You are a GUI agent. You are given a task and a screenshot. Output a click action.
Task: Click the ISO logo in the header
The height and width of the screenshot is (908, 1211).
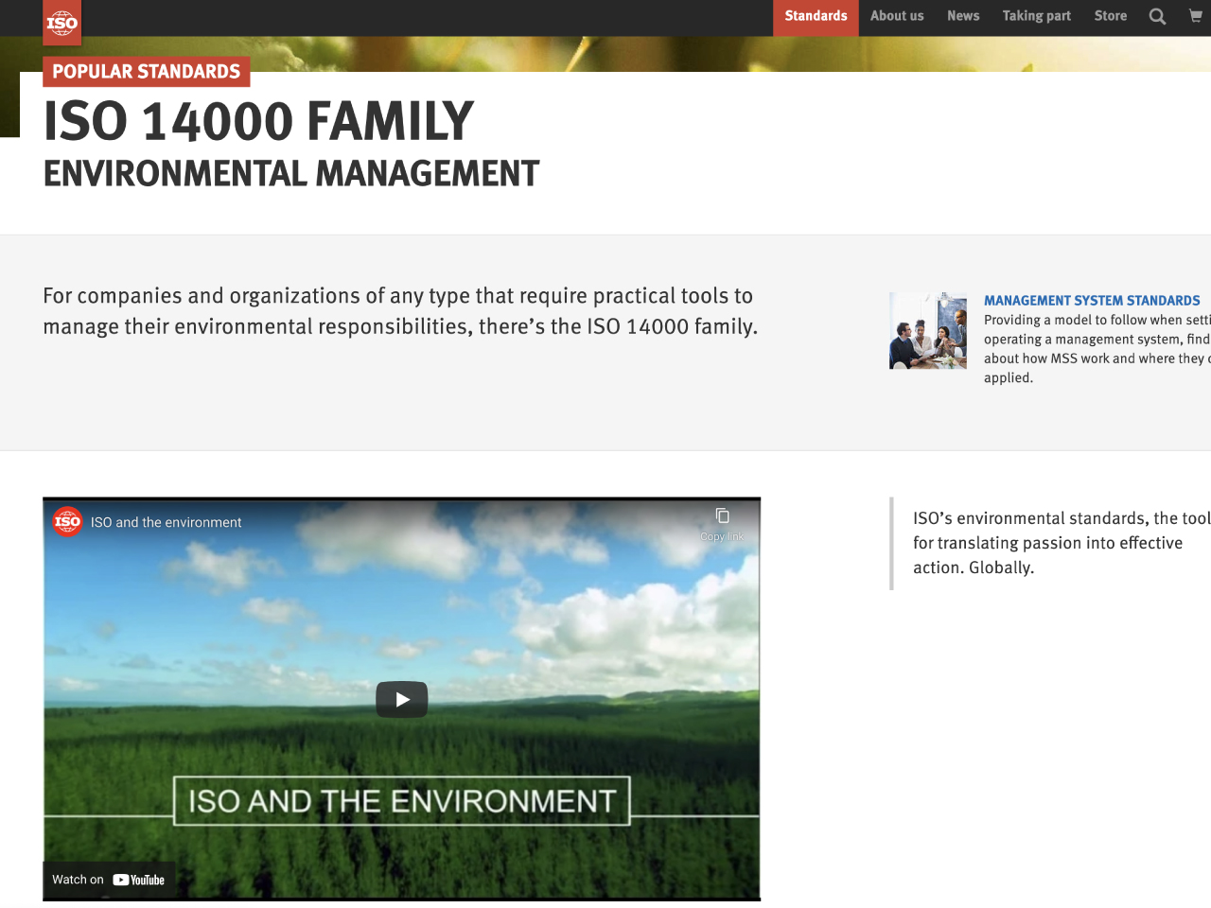(62, 23)
